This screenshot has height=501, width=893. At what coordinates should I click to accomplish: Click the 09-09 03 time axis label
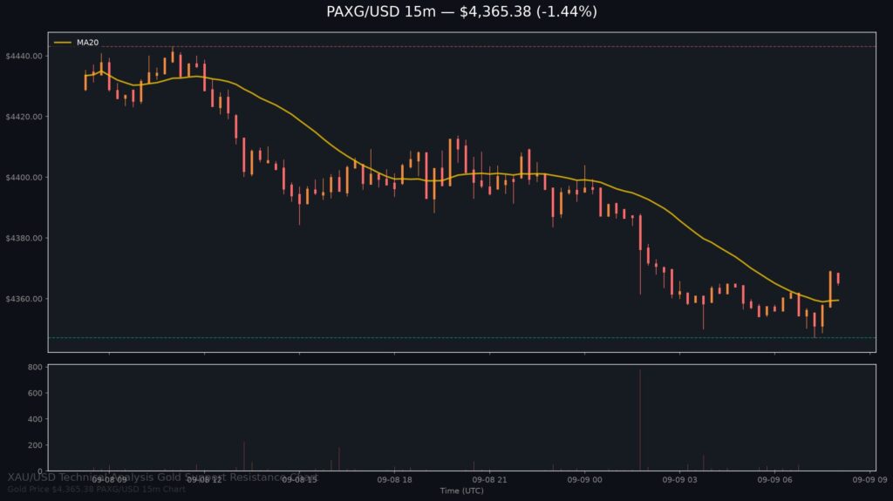(x=679, y=480)
